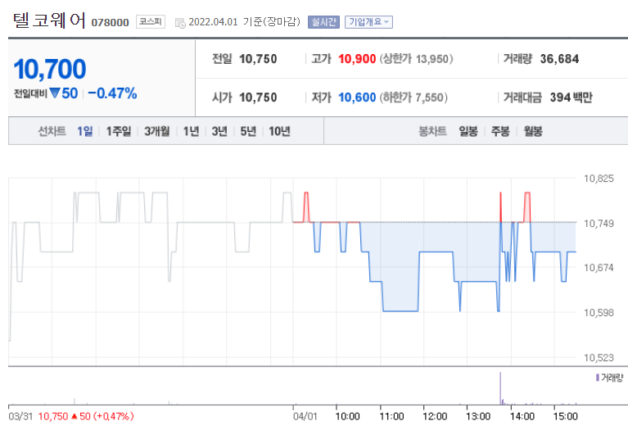Image resolution: width=628 pixels, height=430 pixels.
Task: Click the 거래량 legend marker in volume chart
Action: (597, 378)
